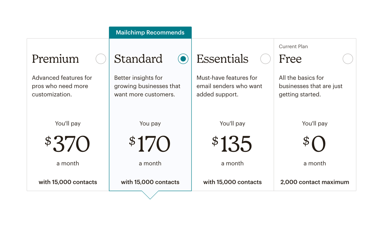Click the $170 Standard price
Image resolution: width=383 pixels, height=226 pixels.
pyautogui.click(x=150, y=144)
